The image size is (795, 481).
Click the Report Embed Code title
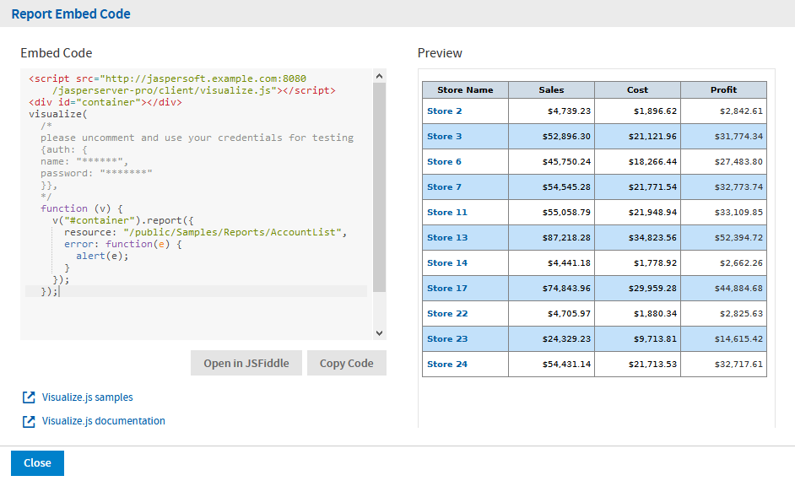[x=71, y=14]
